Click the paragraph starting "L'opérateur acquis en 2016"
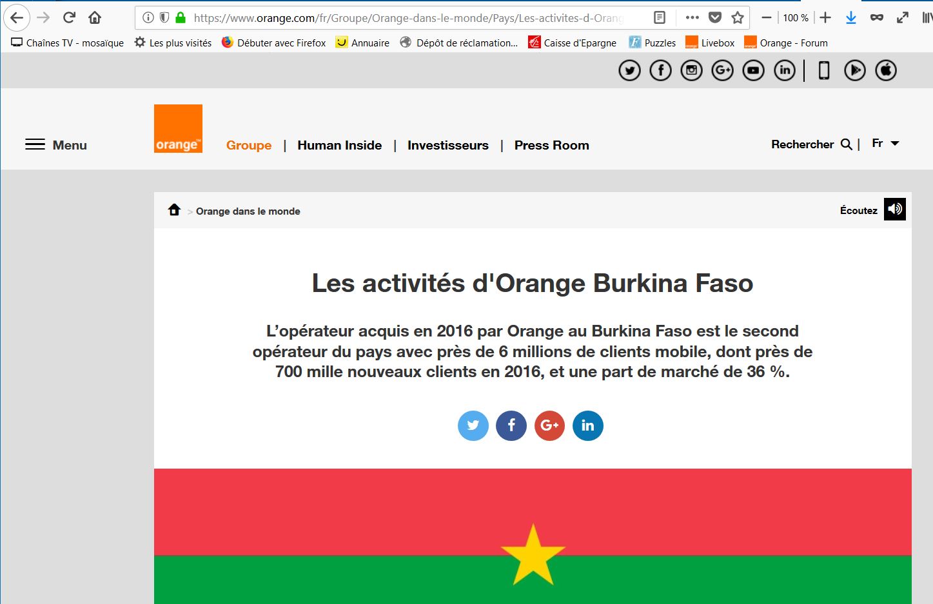The height and width of the screenshot is (604, 933). coord(533,351)
